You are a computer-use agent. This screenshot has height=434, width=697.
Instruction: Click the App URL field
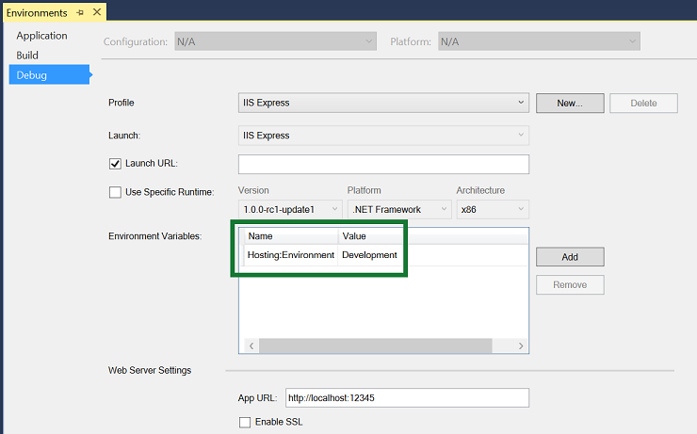[x=407, y=397]
